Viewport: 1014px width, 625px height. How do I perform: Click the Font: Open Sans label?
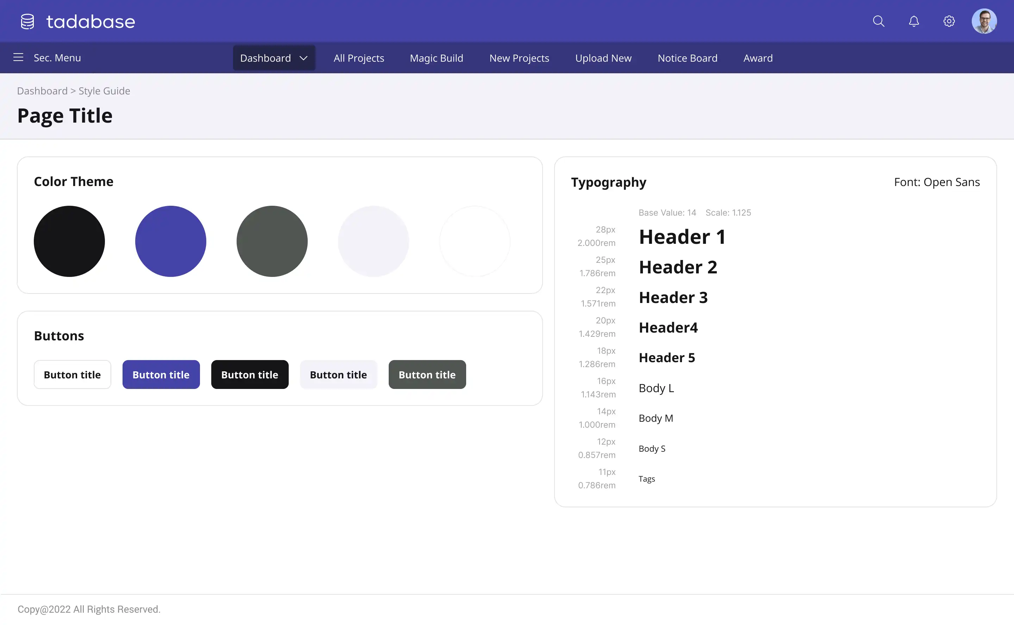tap(937, 182)
